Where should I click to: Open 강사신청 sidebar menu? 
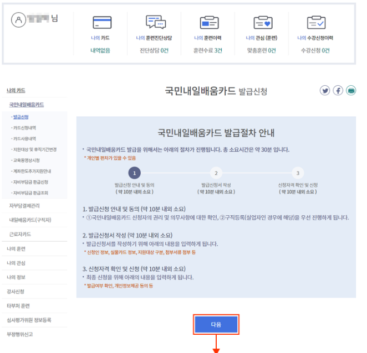pos(16,292)
